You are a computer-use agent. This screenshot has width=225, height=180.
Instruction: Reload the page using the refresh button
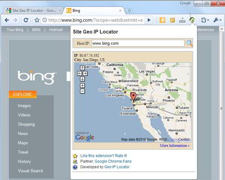pos(26,20)
